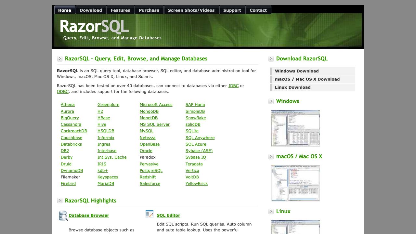Click the Linux Download button
This screenshot has height=234, width=416.
tap(313, 87)
